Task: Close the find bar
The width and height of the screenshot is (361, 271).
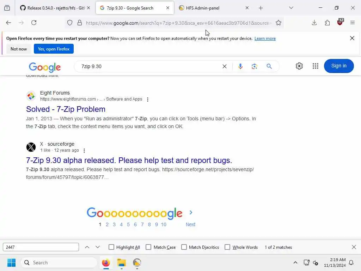Action: click(x=354, y=247)
